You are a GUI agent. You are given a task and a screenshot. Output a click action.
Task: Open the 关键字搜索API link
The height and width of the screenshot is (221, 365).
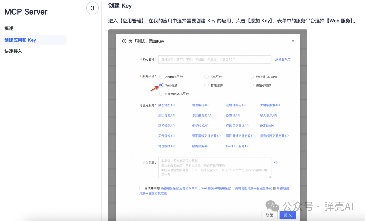pos(270,105)
